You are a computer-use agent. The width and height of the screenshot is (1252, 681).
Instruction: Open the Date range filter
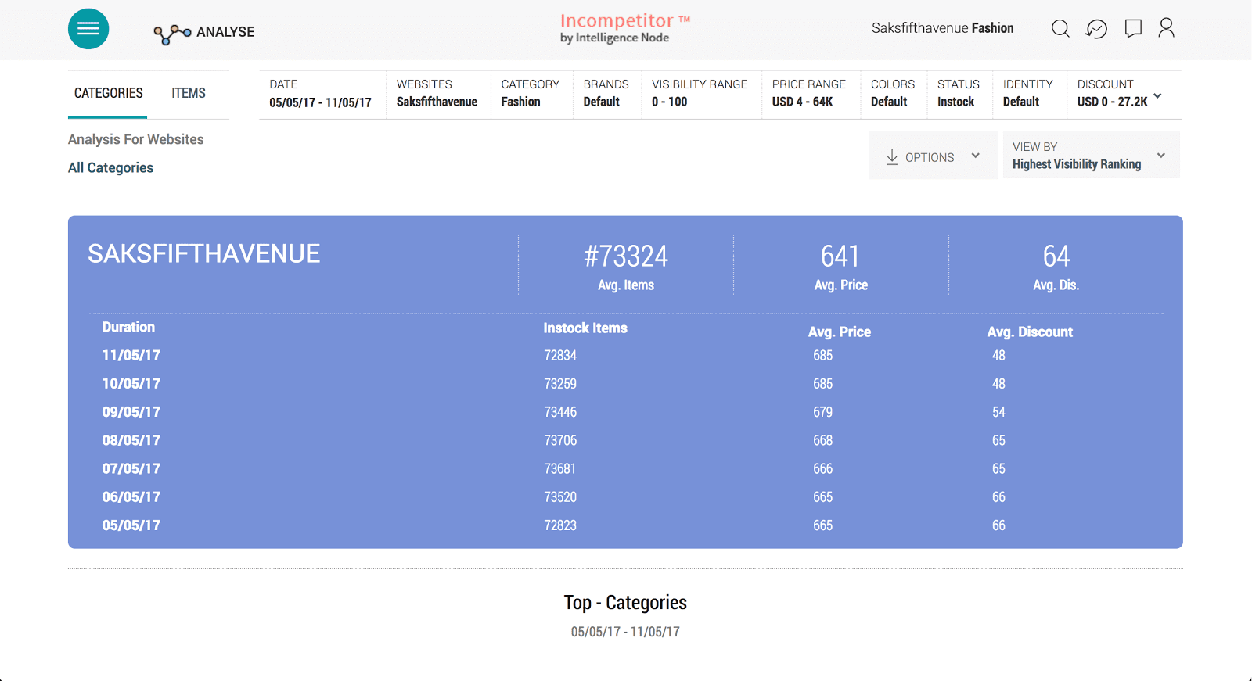pyautogui.click(x=320, y=94)
